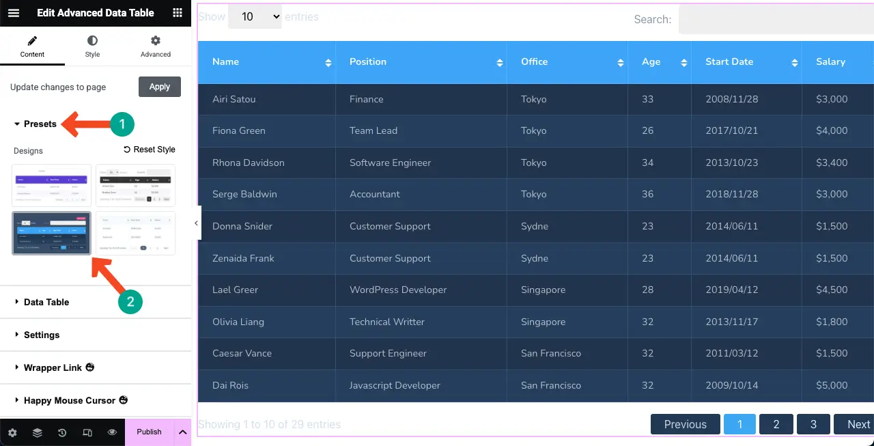Click the preview eye icon
Viewport: 874px width, 446px height.
(x=113, y=432)
